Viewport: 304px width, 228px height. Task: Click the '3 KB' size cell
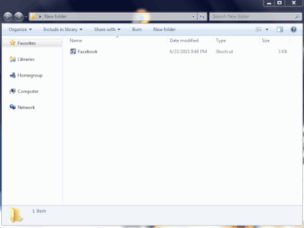click(x=282, y=52)
